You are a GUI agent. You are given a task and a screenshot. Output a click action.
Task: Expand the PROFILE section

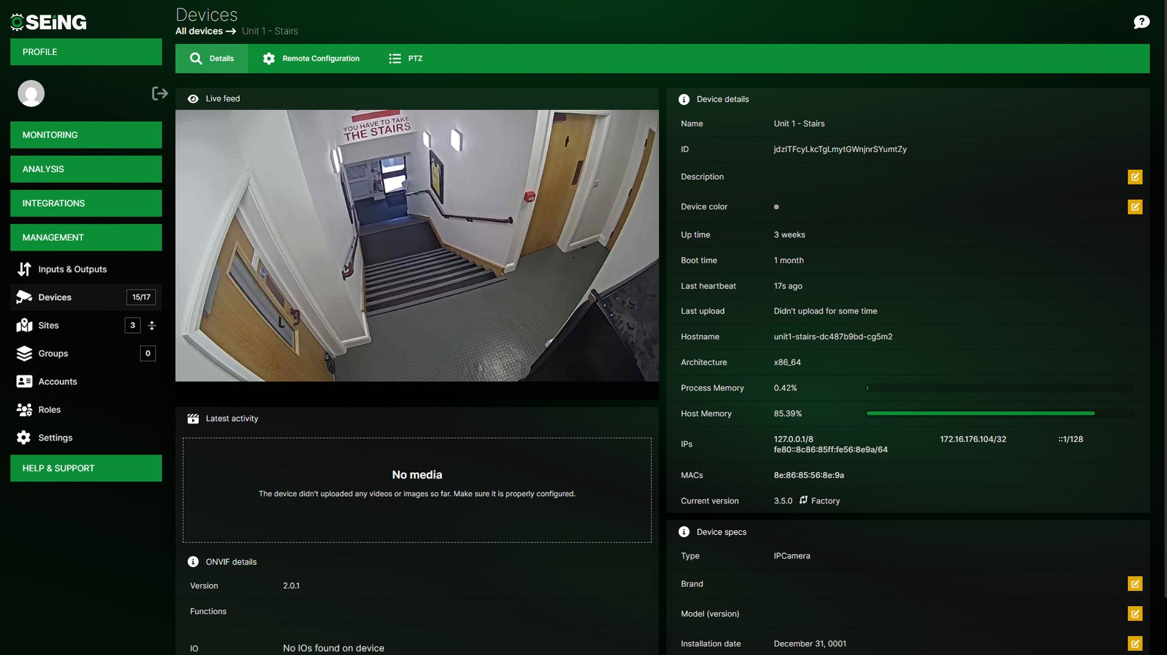[x=86, y=52]
